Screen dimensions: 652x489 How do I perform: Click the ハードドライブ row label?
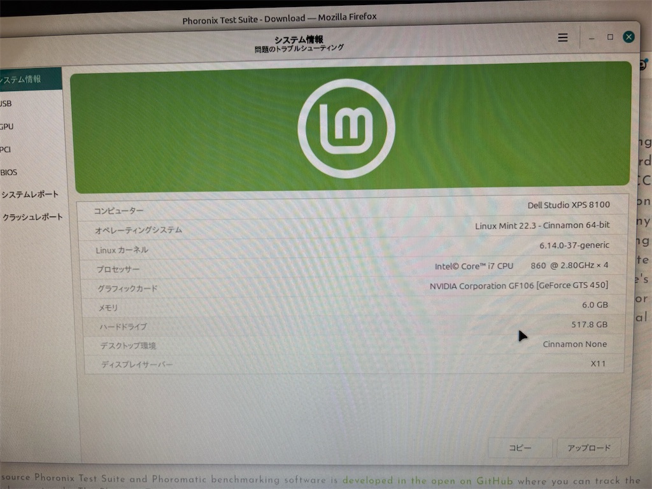(x=123, y=327)
